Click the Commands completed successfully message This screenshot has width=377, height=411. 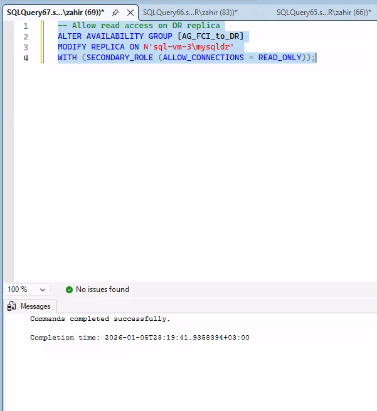pos(100,319)
